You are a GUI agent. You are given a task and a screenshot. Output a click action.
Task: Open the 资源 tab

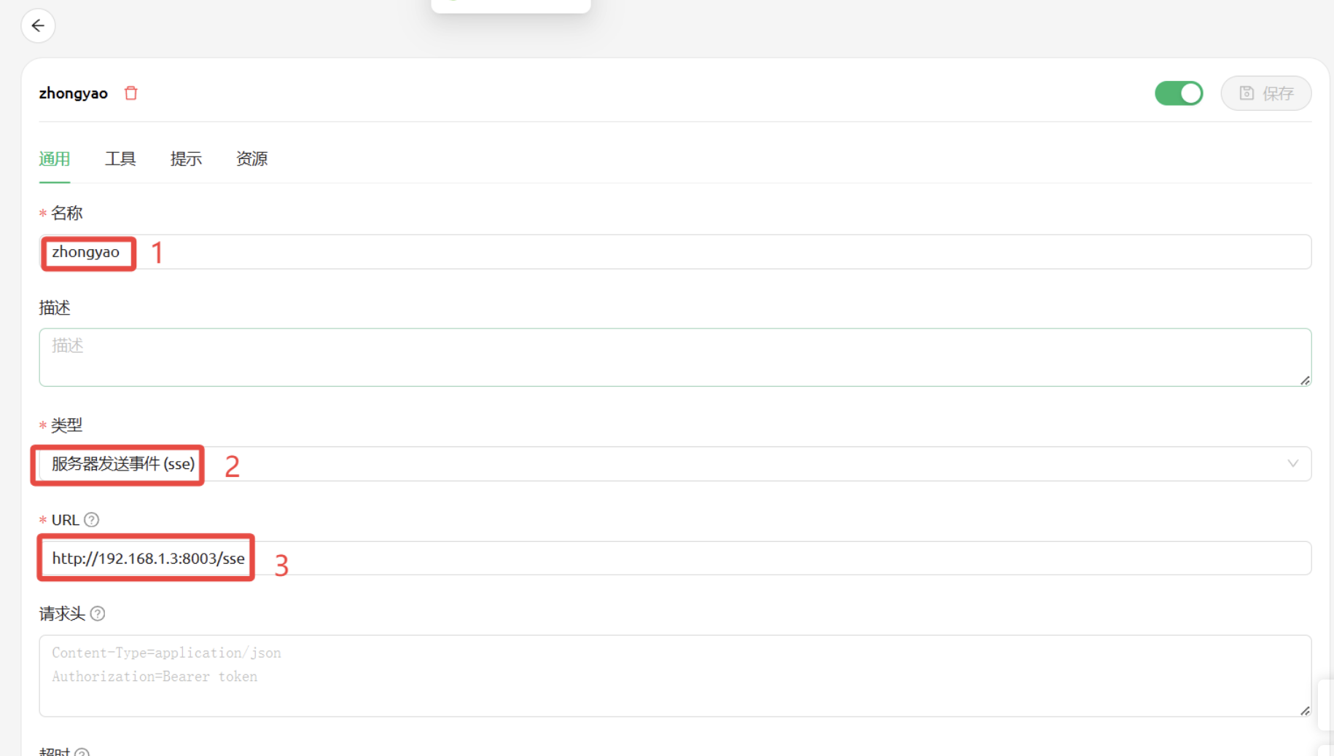click(251, 159)
